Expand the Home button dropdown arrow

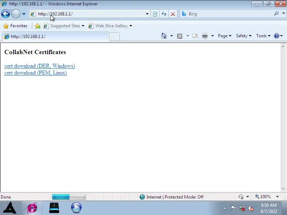coord(171,36)
